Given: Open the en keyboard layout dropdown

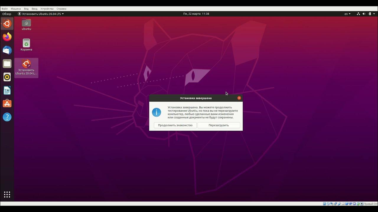Looking at the screenshot, I should (348, 14).
